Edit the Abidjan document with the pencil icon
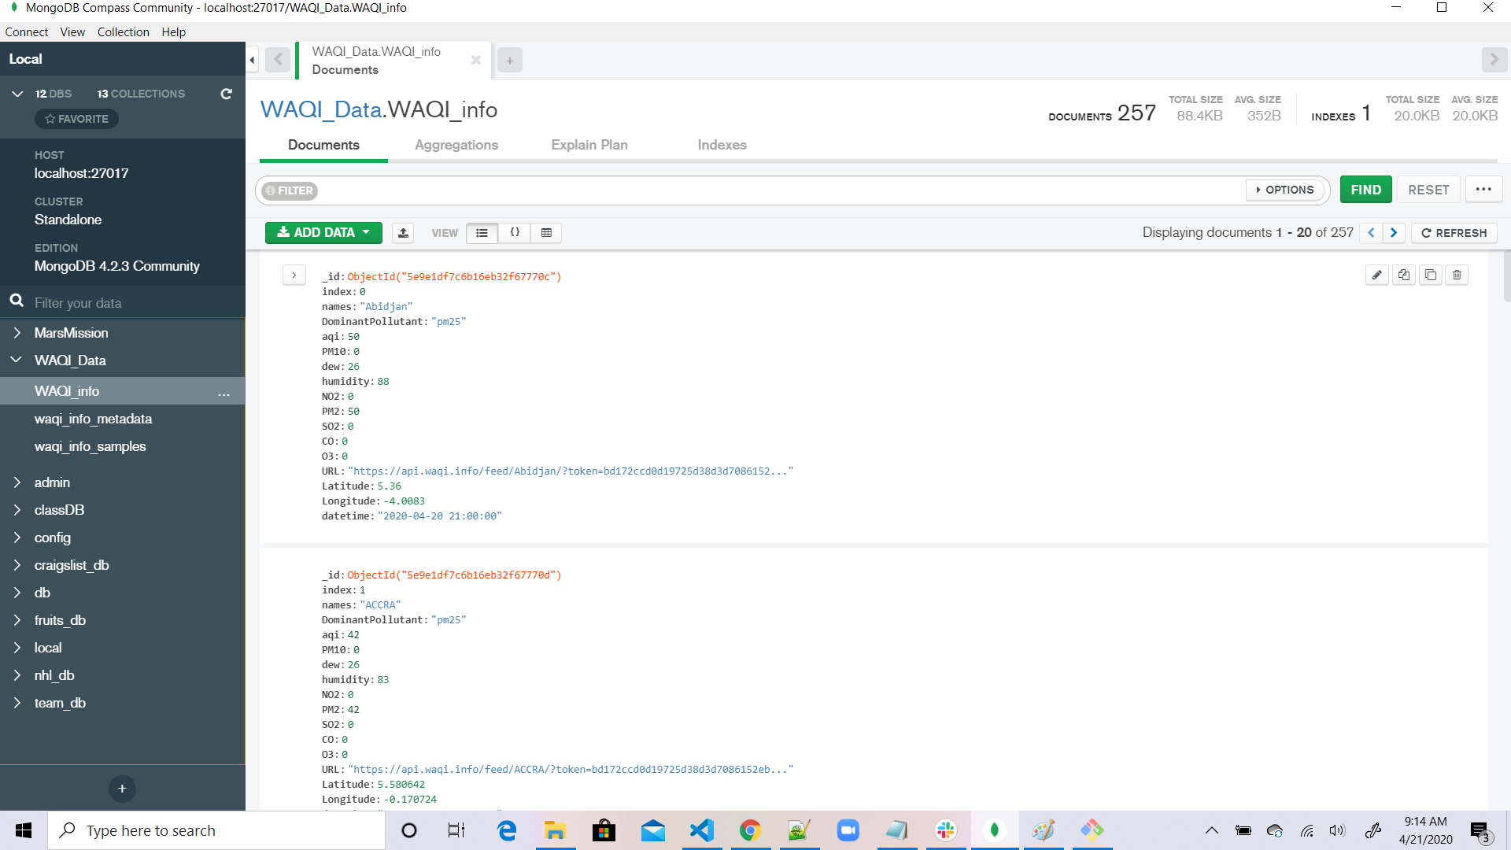Screen dimensions: 1511x850 (x=1377, y=275)
